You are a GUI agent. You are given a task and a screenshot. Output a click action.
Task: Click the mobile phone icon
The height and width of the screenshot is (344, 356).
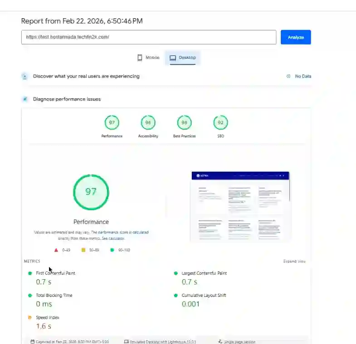click(140, 58)
